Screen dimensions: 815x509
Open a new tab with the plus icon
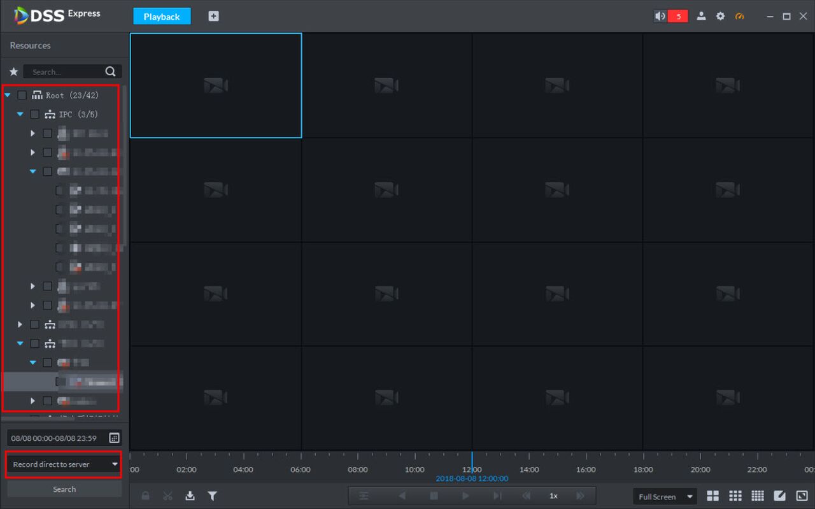point(213,17)
